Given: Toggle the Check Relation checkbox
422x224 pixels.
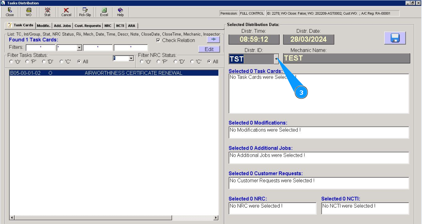Looking at the screenshot, I should pos(158,40).
